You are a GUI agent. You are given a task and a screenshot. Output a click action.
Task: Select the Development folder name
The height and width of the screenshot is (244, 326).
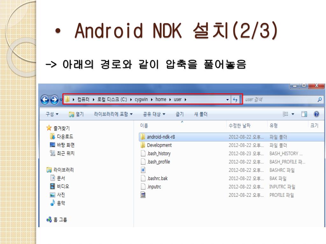point(159,145)
